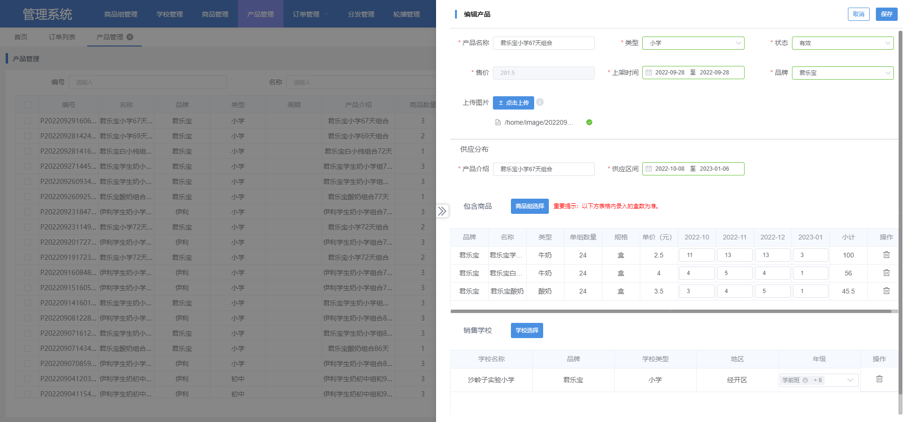Screen dimensions: 910x422
Task: Click the 产品名称 input field
Action: 544,43
